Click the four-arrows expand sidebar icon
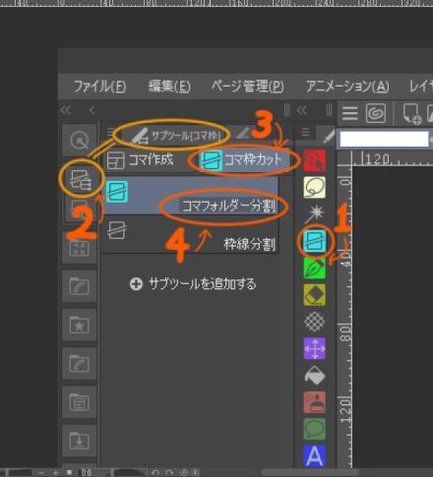The height and width of the screenshot is (477, 433). tap(80, 248)
